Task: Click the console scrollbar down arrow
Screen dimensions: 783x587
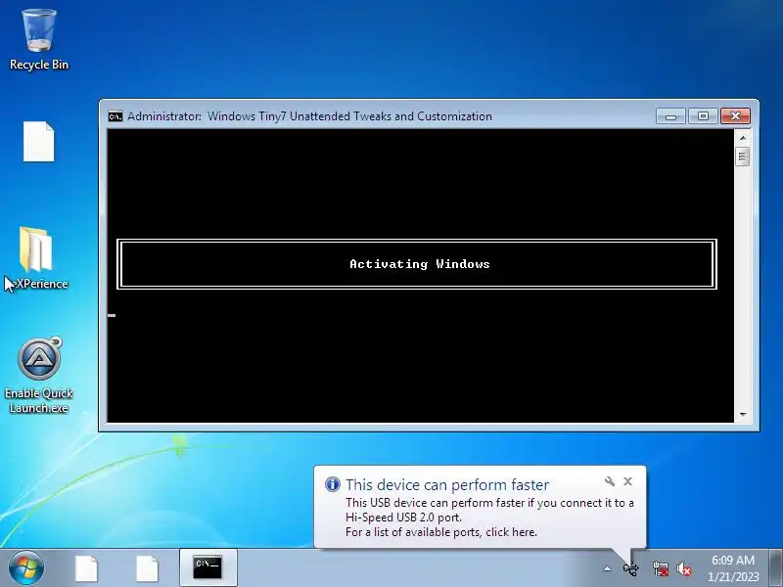Action: (743, 414)
